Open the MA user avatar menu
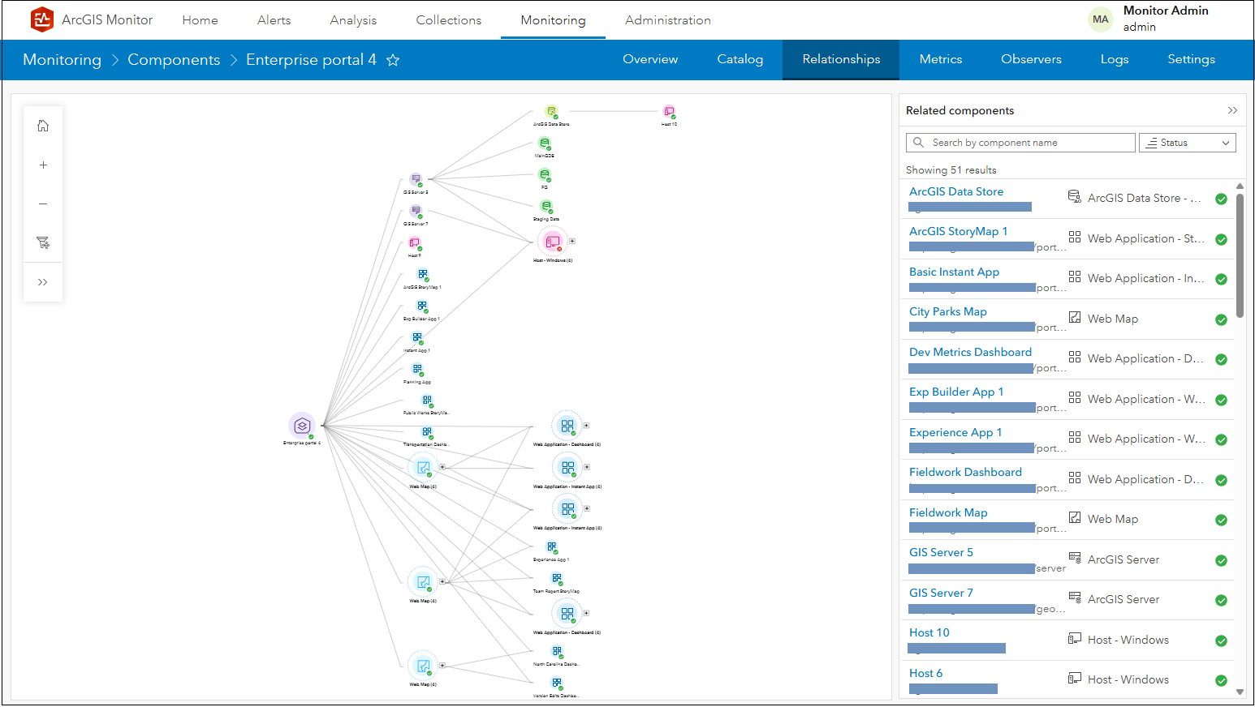The image size is (1255, 707). 1100,19
